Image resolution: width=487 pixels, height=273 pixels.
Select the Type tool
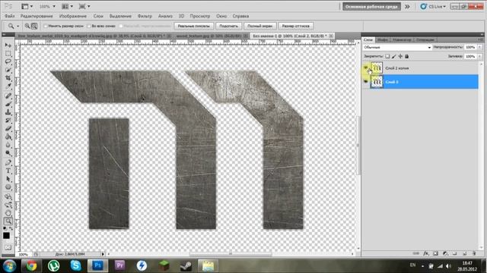point(8,171)
